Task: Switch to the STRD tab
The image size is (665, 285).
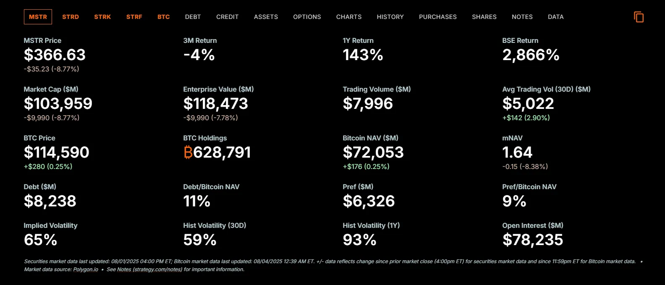Action: click(x=71, y=17)
